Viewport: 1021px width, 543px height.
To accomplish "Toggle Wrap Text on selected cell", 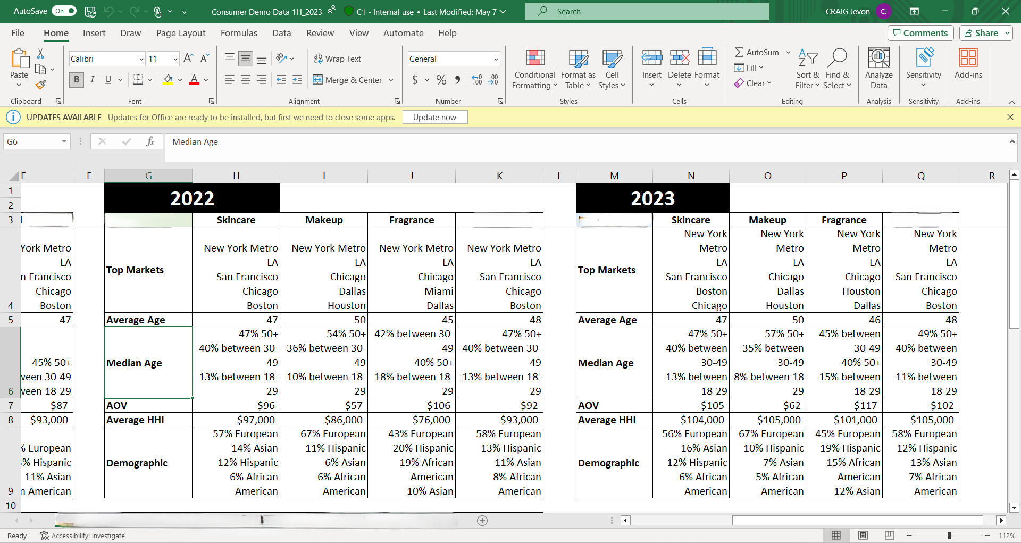I will click(x=338, y=59).
